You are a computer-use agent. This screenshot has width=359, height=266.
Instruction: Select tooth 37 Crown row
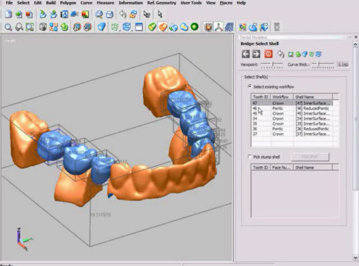292,134
